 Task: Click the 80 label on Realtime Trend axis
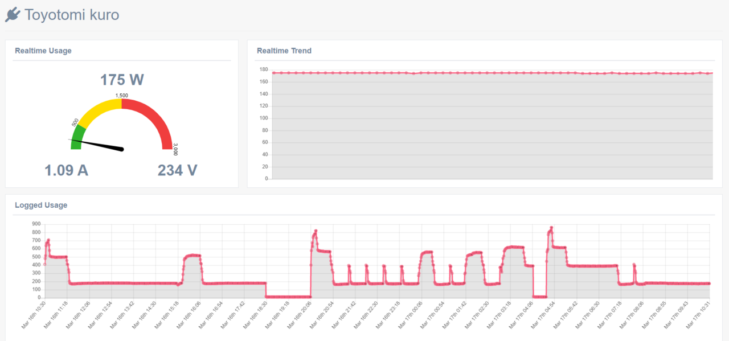(x=265, y=130)
